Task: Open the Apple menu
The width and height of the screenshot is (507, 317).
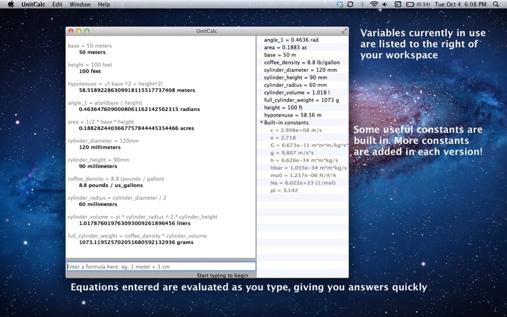Action: (11, 4)
